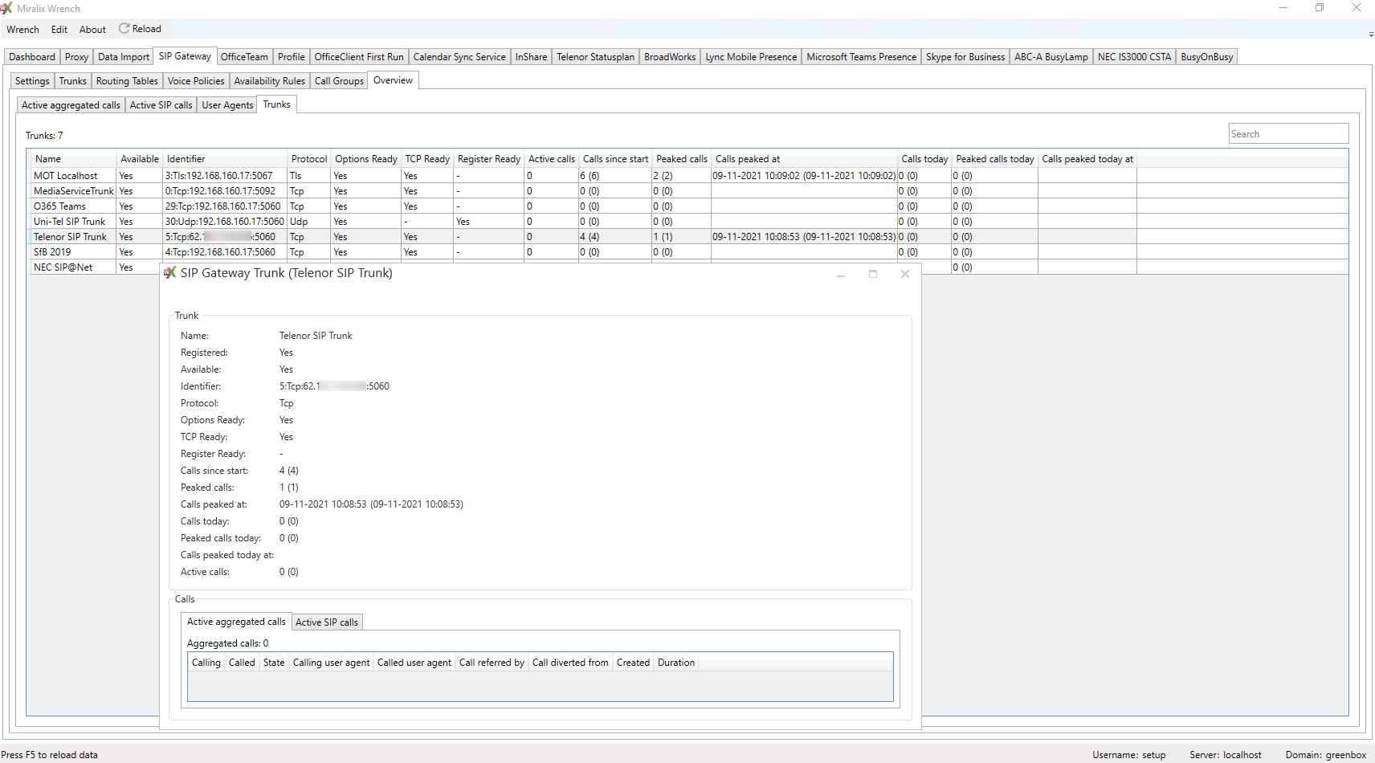The image size is (1375, 763).
Task: Click the Domain: greenbox status entry
Action: point(1325,755)
